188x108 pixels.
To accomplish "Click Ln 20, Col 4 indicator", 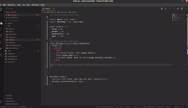I will [119, 107].
